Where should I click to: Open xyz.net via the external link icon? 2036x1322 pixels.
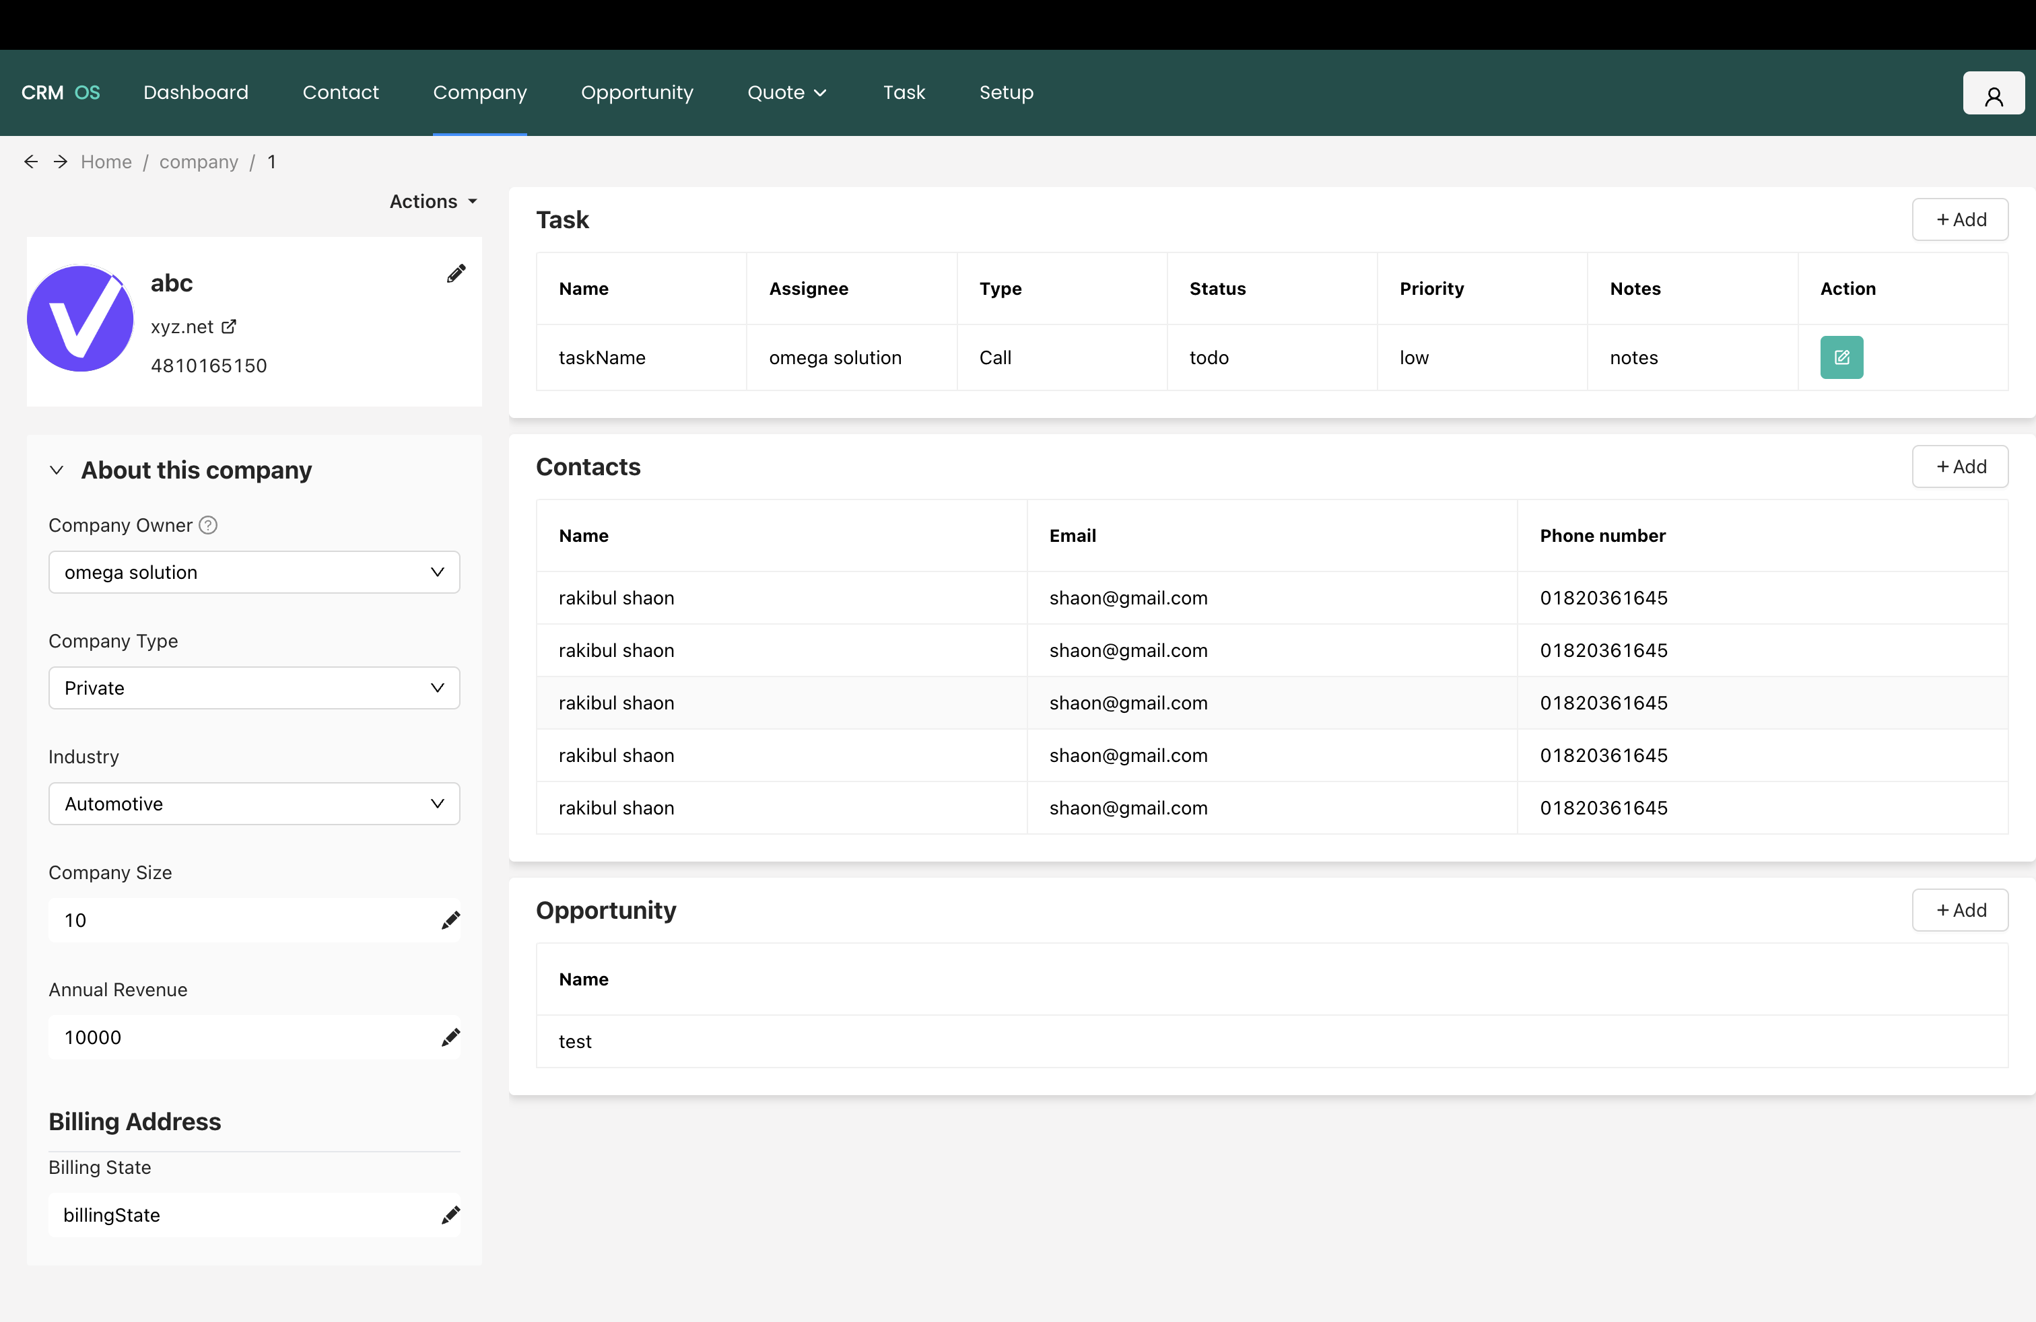click(x=227, y=326)
